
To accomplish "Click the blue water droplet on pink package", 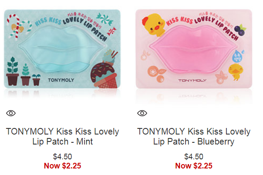I will click(x=238, y=56).
